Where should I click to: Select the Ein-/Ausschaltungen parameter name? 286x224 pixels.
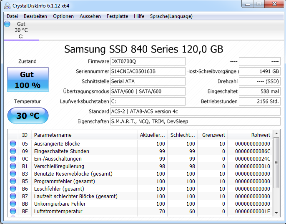click(58, 159)
